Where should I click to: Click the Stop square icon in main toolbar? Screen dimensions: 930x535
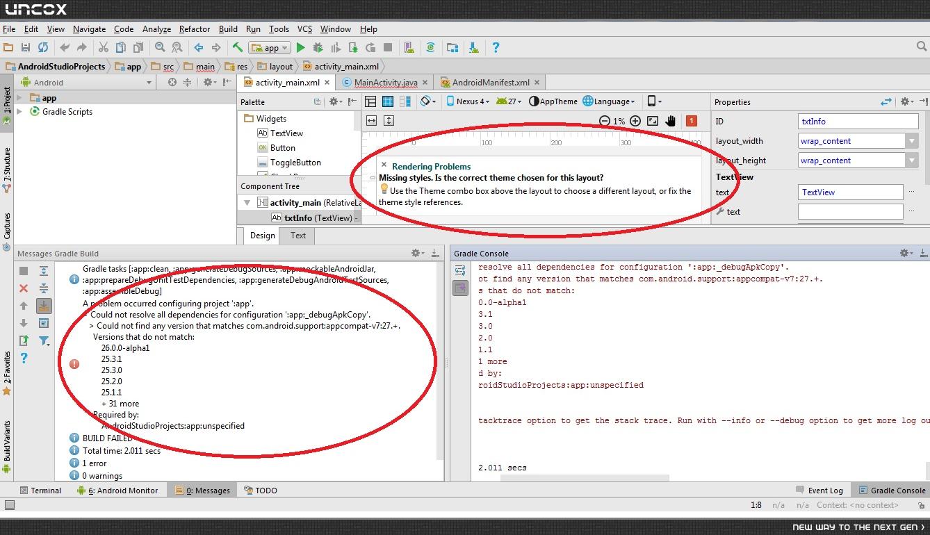pyautogui.click(x=388, y=48)
